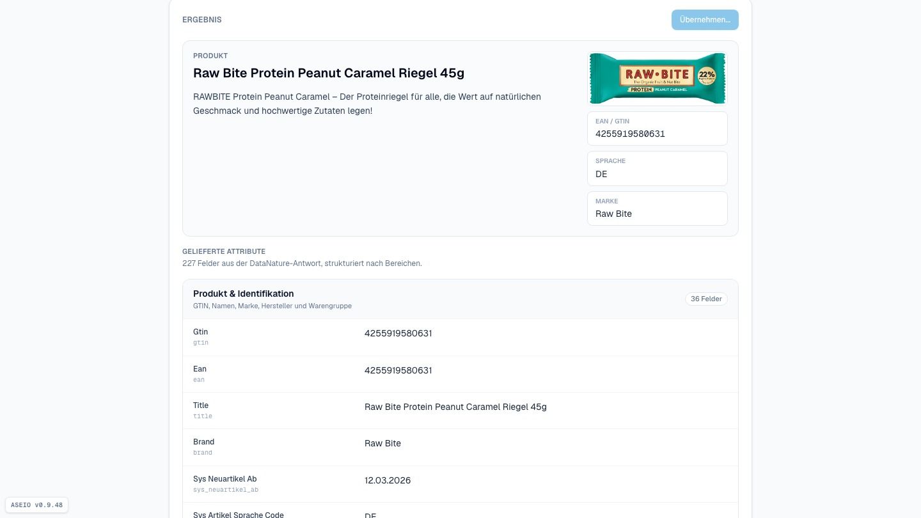
Task: Click the 227 Felder DataNature-Antwort description text
Action: point(302,263)
